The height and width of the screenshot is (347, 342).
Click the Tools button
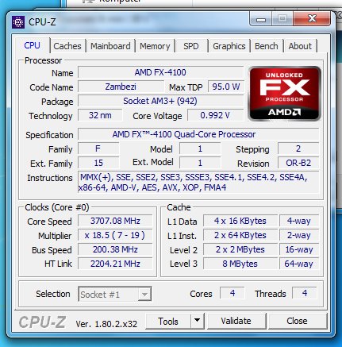coord(168,321)
